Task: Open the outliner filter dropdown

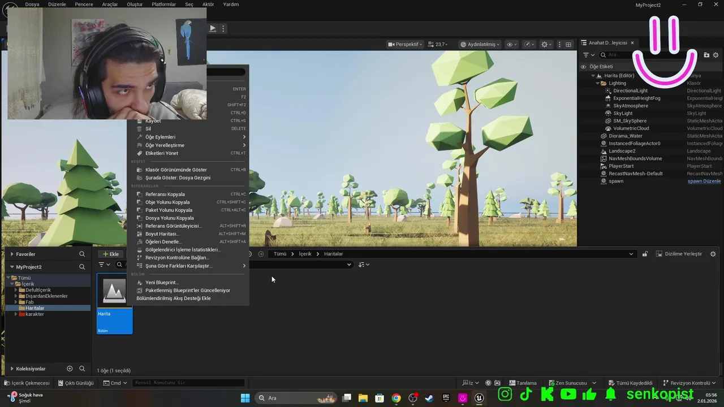Action: (x=588, y=55)
